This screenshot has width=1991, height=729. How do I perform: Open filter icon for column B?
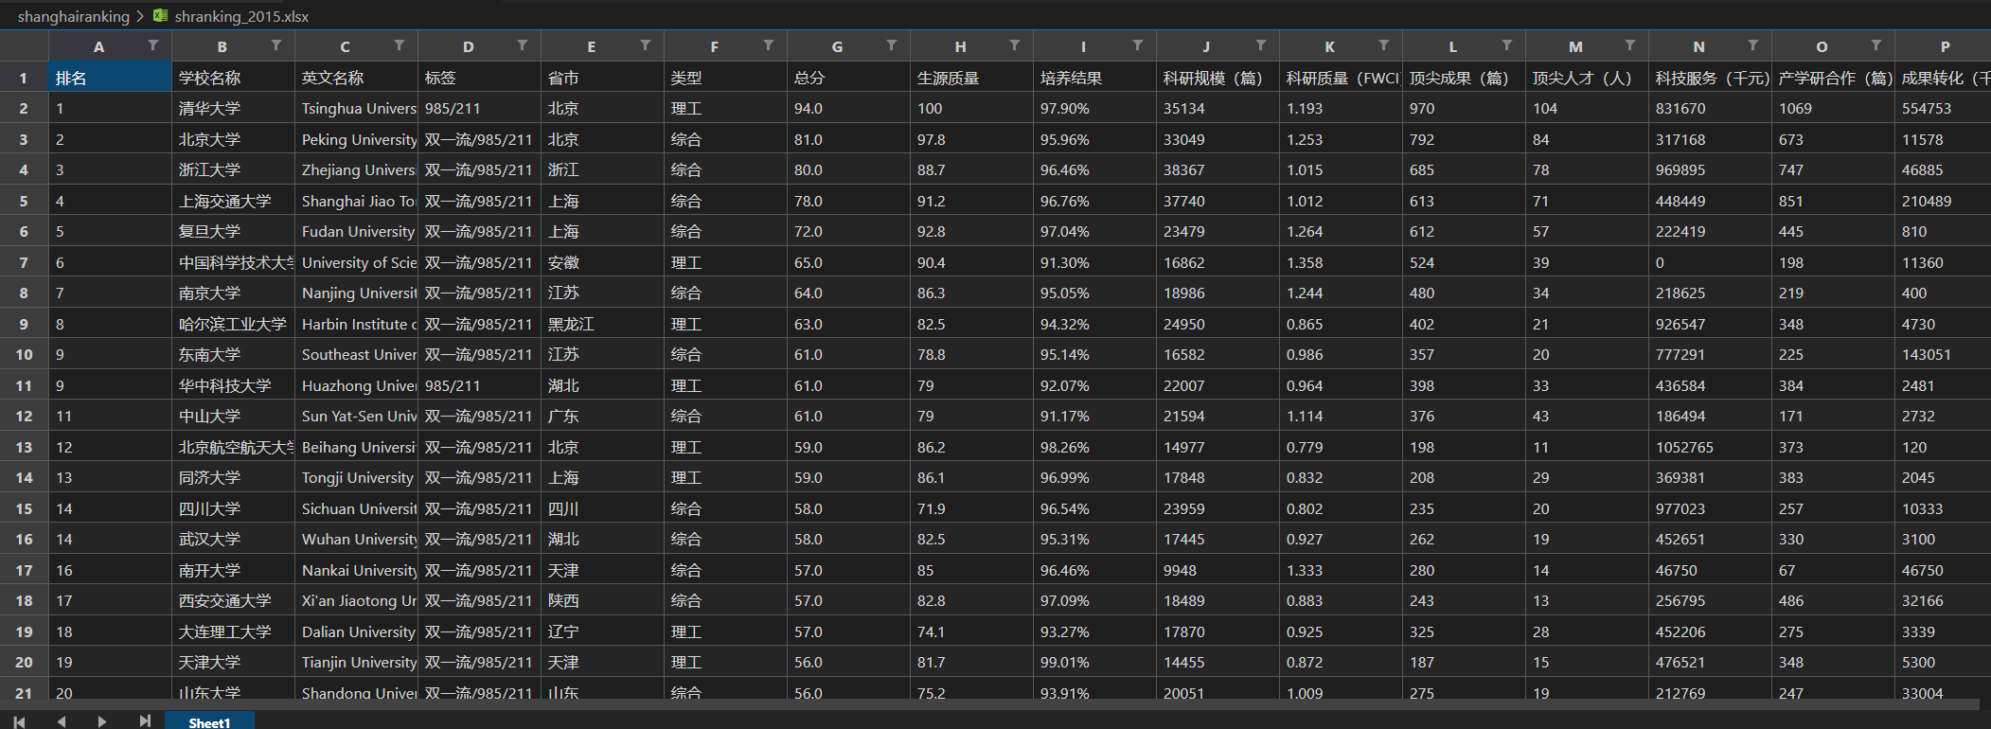coord(276,45)
